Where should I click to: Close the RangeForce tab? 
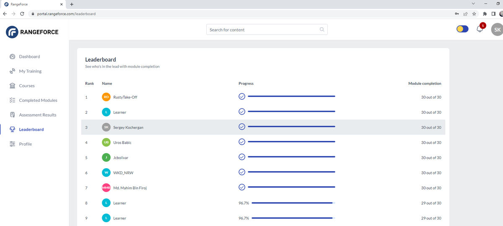click(x=62, y=4)
